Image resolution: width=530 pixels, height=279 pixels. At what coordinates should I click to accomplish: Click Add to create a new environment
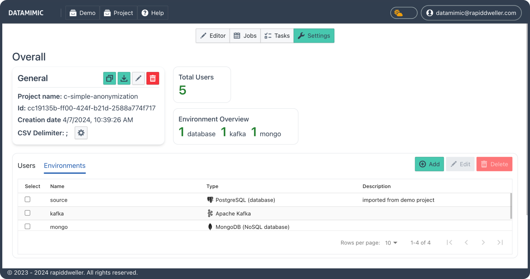(x=429, y=164)
